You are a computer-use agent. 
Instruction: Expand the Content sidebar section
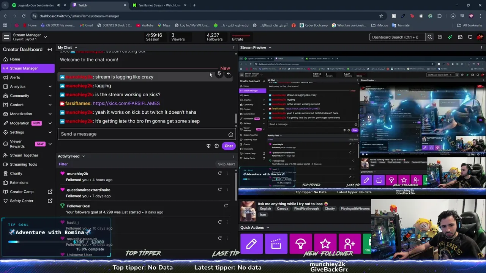coord(50,105)
